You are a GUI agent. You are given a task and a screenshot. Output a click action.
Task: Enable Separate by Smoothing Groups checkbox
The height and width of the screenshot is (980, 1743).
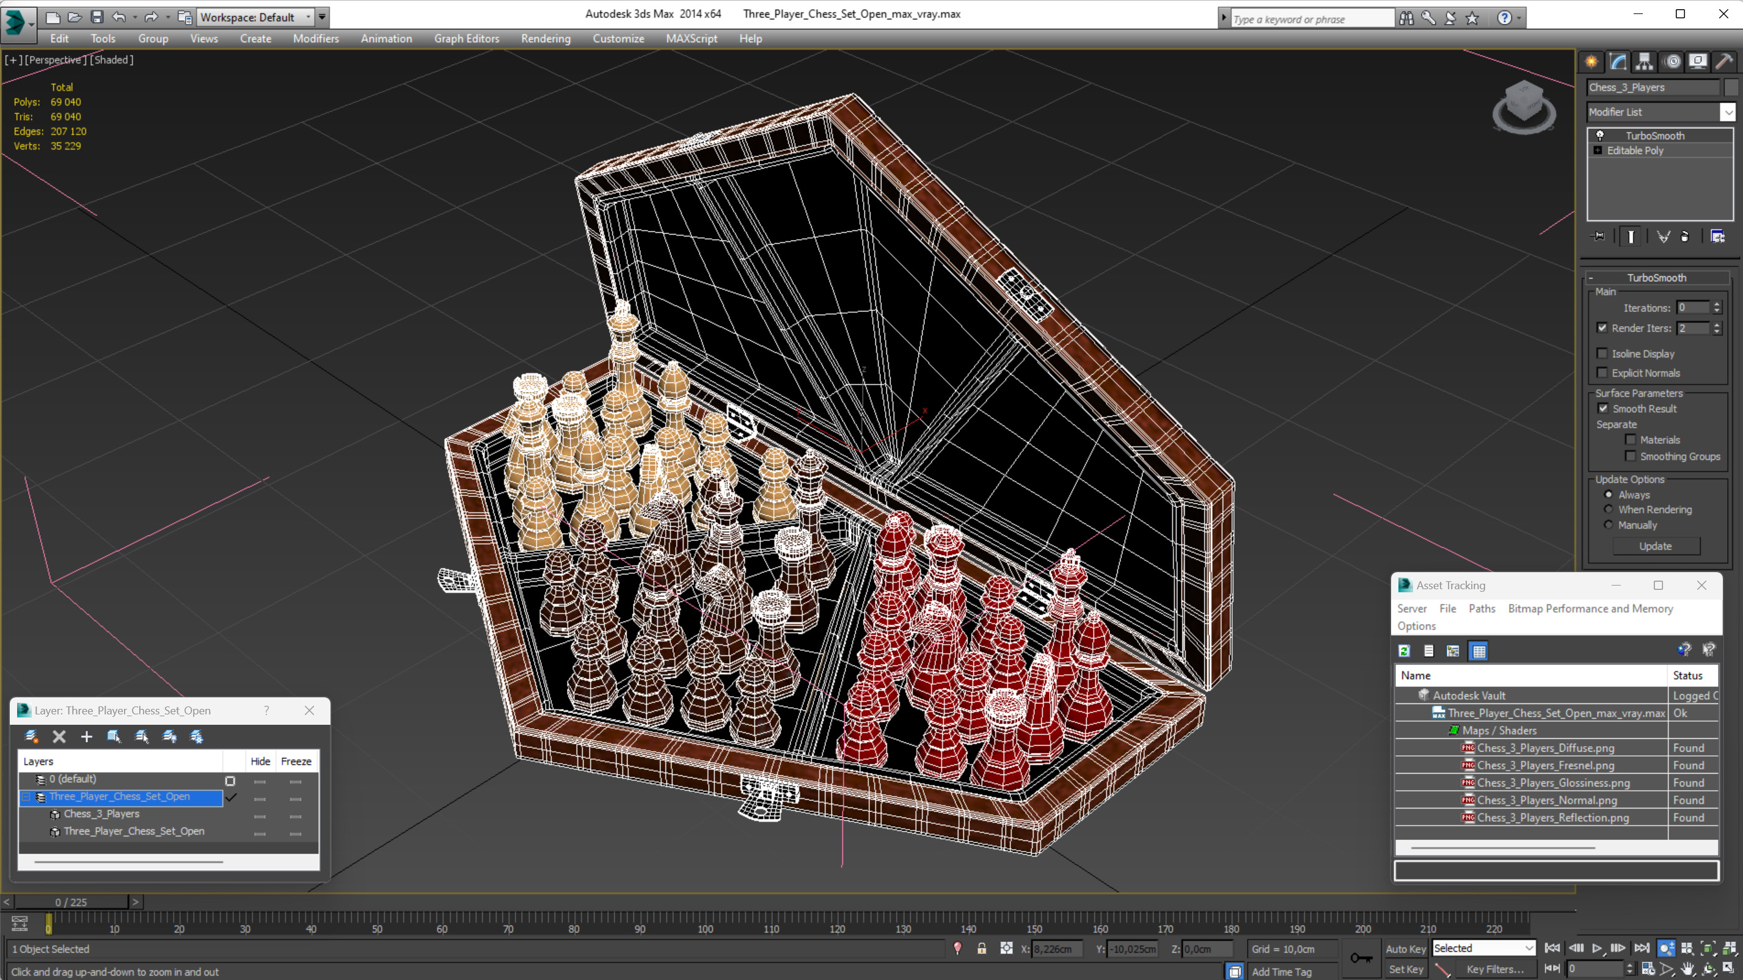(1630, 456)
